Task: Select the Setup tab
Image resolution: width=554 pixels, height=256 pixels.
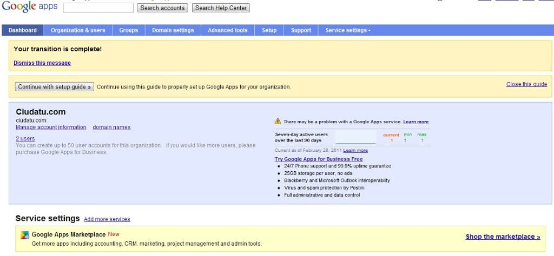Action: click(x=269, y=30)
